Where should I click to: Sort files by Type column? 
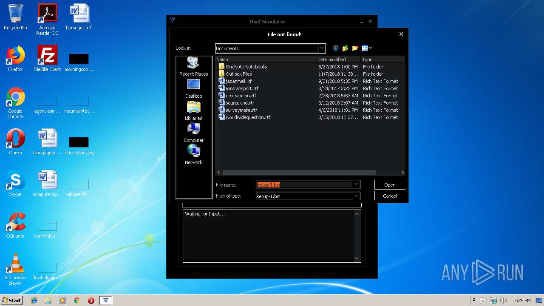382,59
